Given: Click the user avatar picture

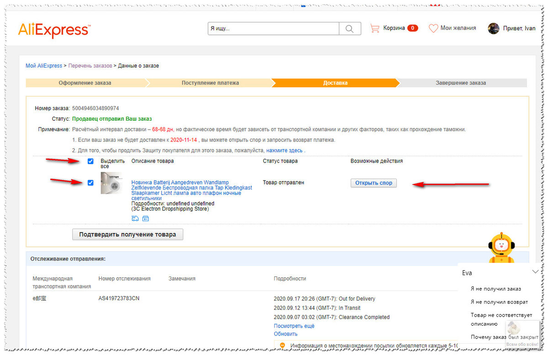Looking at the screenshot, I should click(x=493, y=28).
